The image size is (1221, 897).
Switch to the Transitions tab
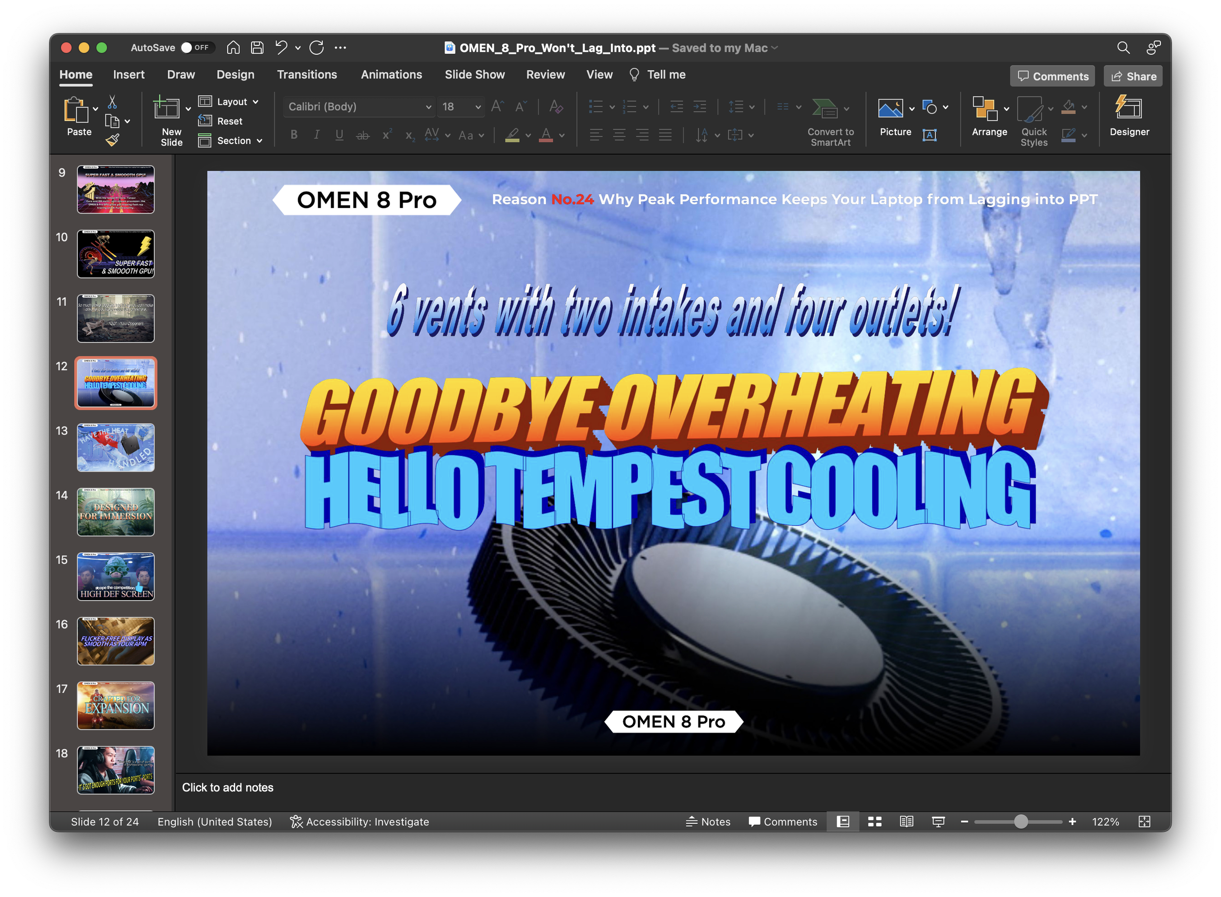[307, 74]
